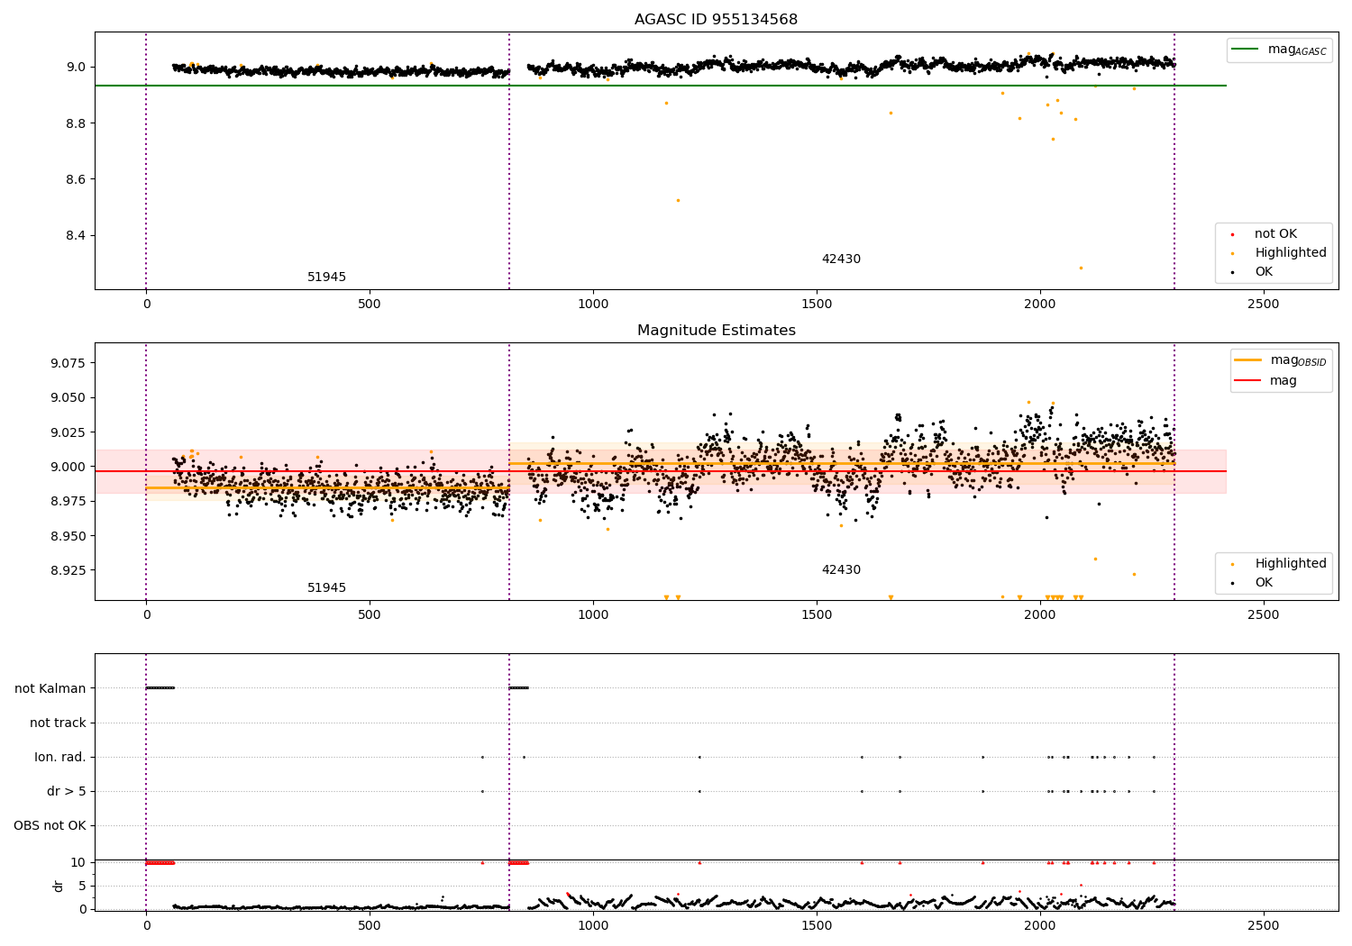Image resolution: width=1352 pixels, height=946 pixels.
Task: Select the mag AGASC legend label
Action: 1297,50
